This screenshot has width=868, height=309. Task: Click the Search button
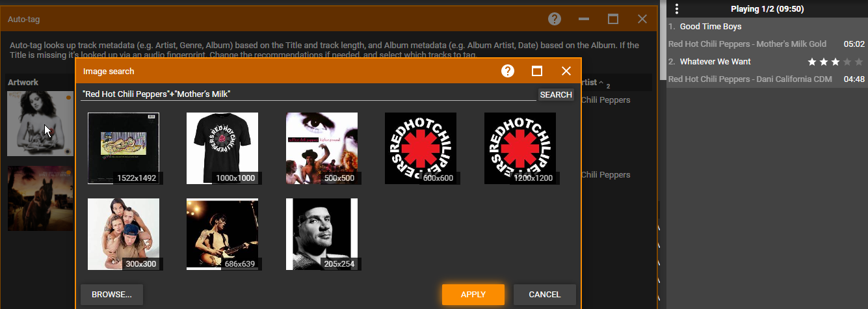(x=556, y=94)
